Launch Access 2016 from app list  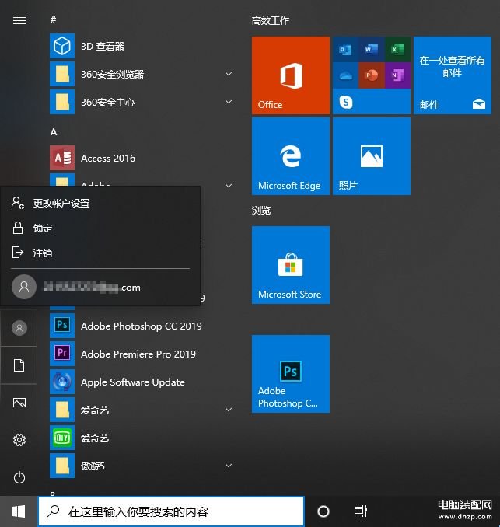(x=107, y=159)
